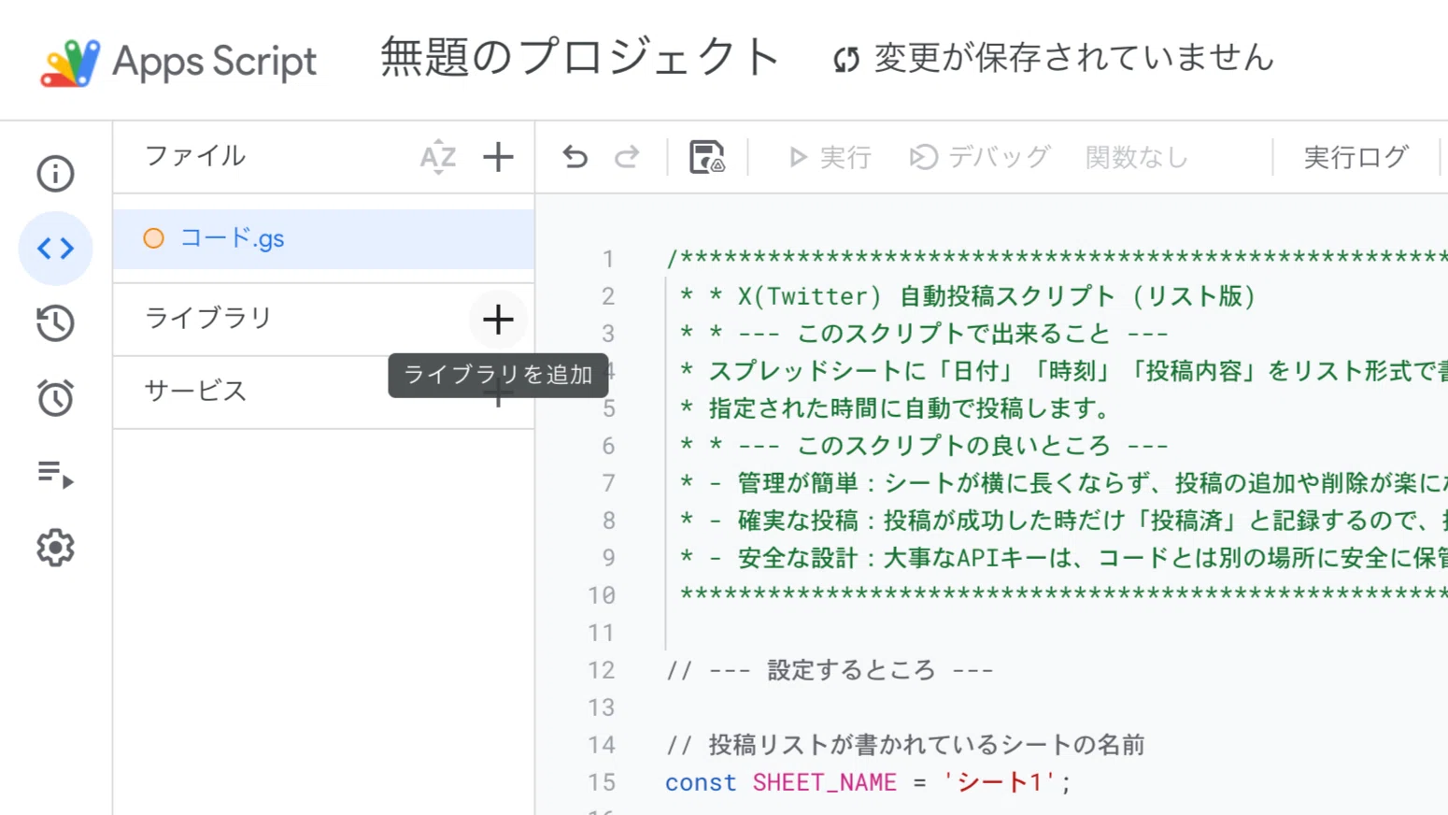The height and width of the screenshot is (815, 1448).
Task: Click the ファイル panel header
Action: click(195, 156)
